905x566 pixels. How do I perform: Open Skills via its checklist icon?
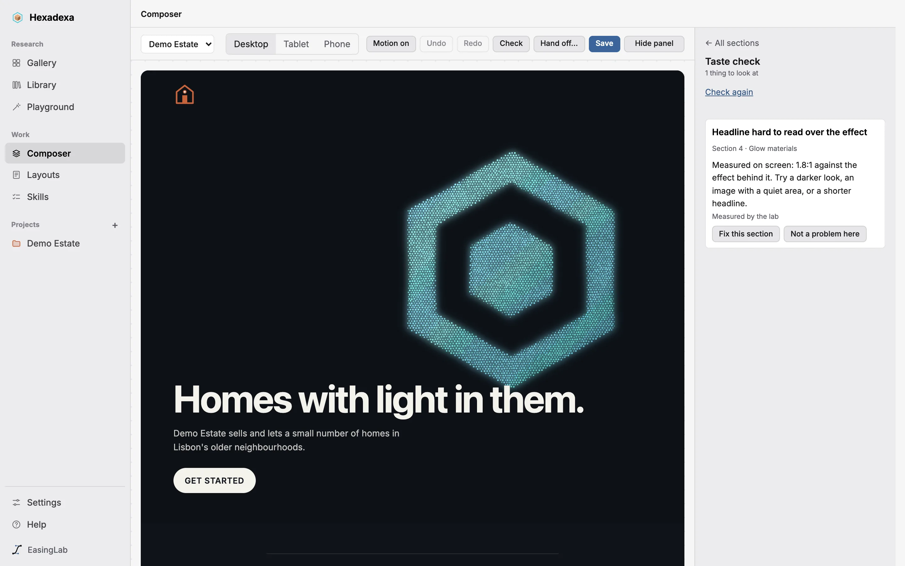pos(16,197)
